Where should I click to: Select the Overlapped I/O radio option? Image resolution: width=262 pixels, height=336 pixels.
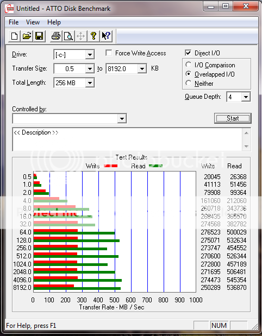pyautogui.click(x=188, y=74)
